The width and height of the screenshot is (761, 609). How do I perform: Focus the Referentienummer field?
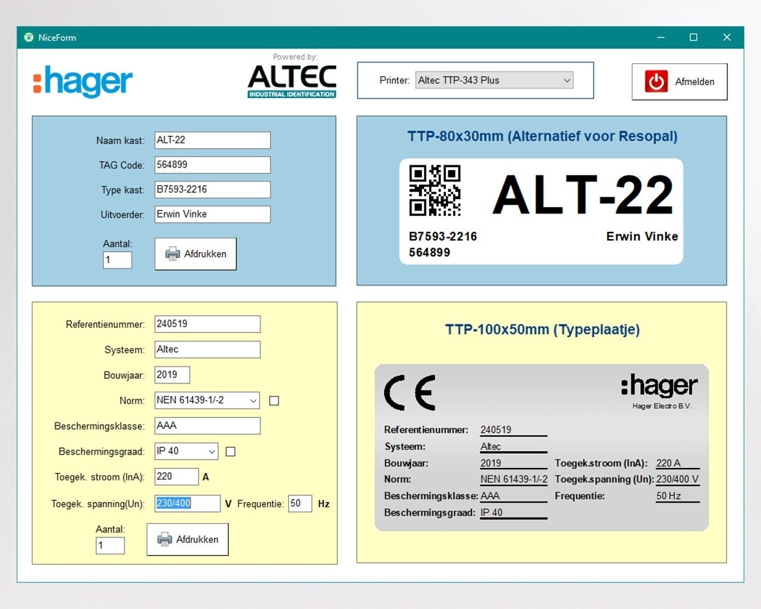207,324
